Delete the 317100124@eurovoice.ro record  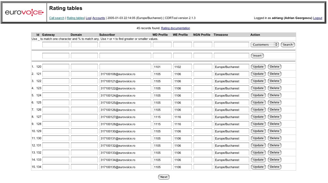(274, 95)
